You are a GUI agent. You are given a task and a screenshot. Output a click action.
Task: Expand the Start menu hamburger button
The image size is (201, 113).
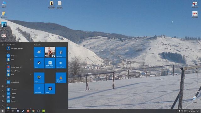[3, 45]
